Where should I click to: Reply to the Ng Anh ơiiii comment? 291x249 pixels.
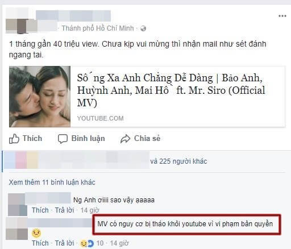64,210
